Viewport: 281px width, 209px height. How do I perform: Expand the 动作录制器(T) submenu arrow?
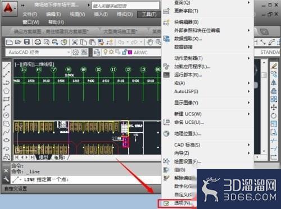click(x=249, y=58)
